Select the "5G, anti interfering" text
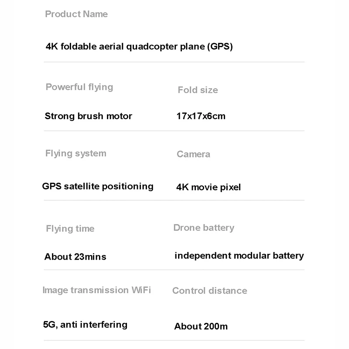The height and width of the screenshot is (349, 349). point(86,325)
